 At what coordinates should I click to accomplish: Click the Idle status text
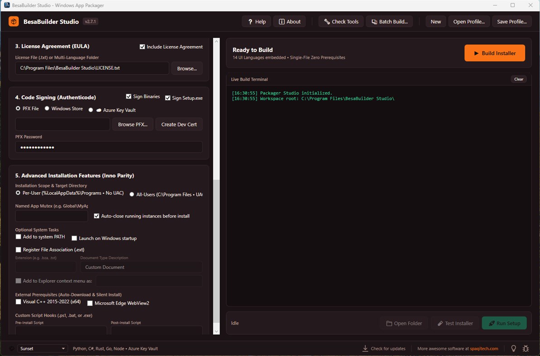(x=235, y=323)
